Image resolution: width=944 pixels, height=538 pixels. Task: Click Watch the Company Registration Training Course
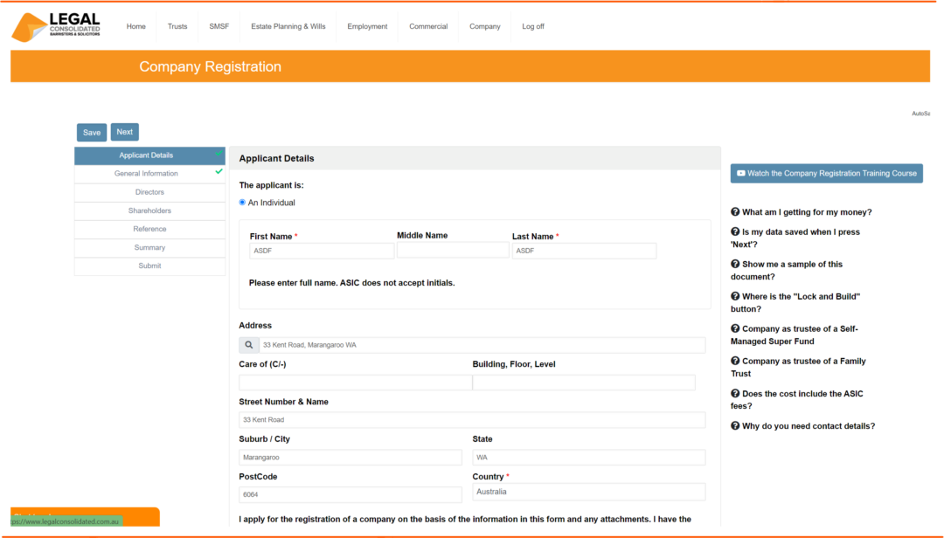(826, 173)
